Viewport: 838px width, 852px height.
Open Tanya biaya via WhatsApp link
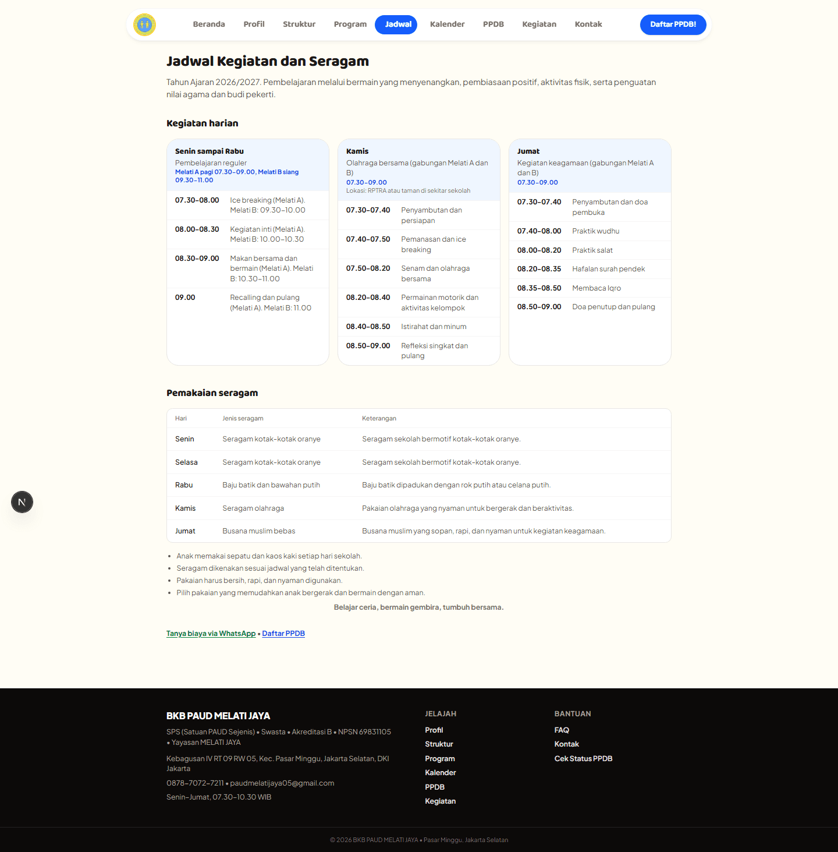(211, 634)
